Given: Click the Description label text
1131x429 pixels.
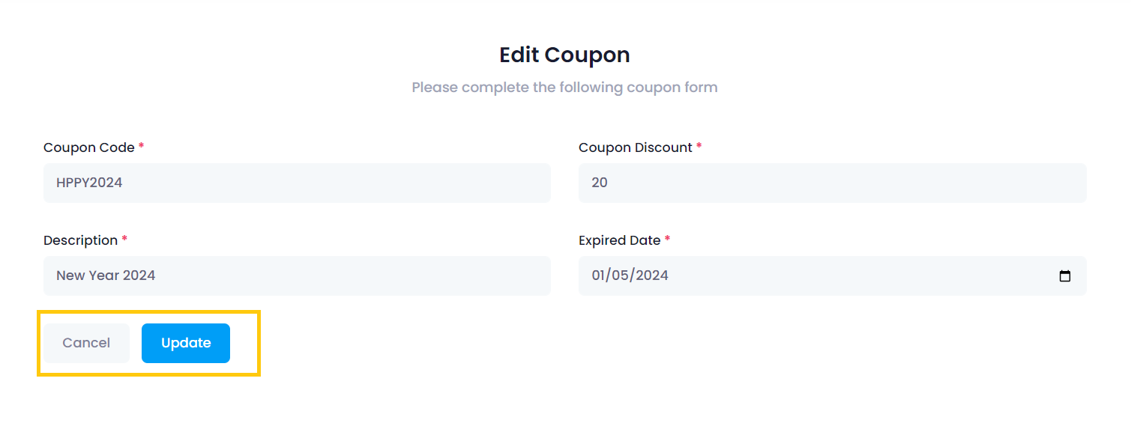Looking at the screenshot, I should click(80, 240).
